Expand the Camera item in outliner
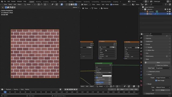The height and width of the screenshot is (97, 172). pos(145,12)
